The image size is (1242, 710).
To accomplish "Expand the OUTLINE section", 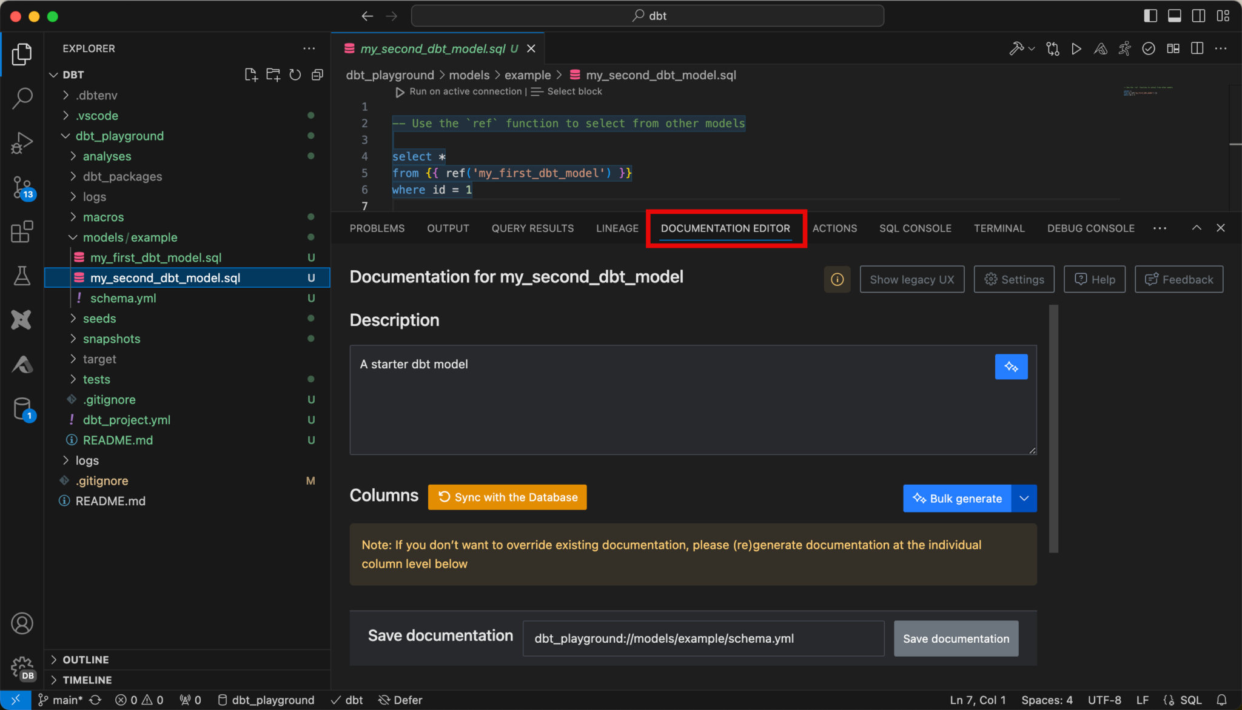I will (x=86, y=659).
